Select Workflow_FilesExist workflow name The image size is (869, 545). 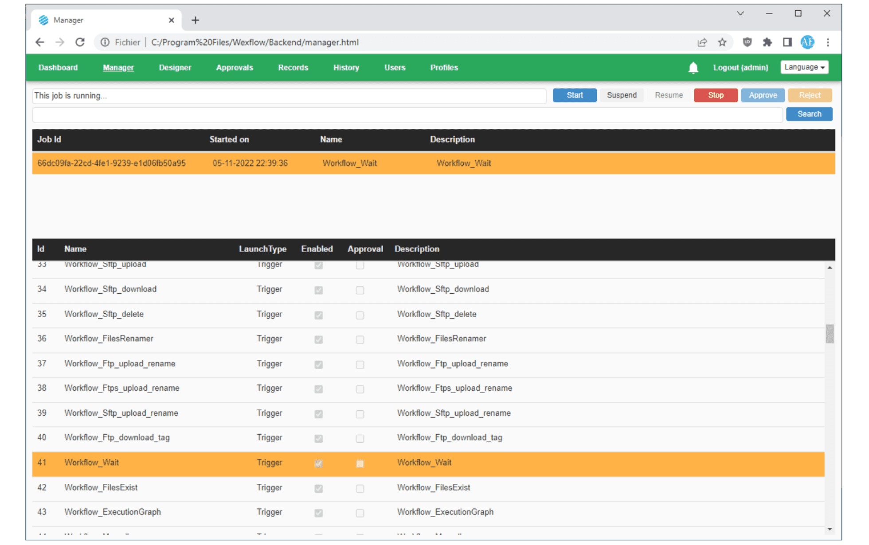pos(101,488)
